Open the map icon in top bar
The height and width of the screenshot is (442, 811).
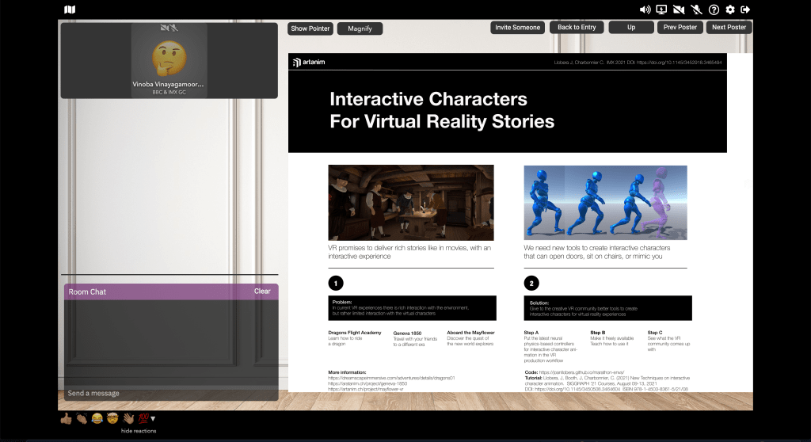tap(70, 10)
